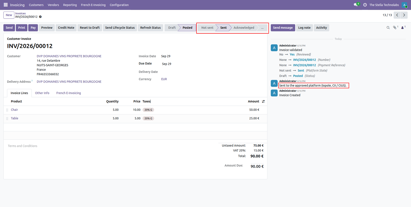
Task: Click the Print button
Action: (22, 28)
